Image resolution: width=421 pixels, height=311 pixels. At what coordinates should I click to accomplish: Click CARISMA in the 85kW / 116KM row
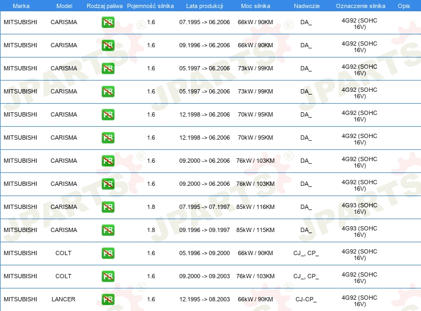(64, 207)
